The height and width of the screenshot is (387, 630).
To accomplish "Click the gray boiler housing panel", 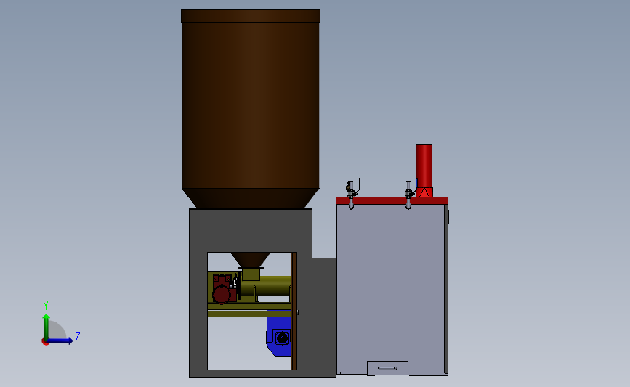I will pos(391,283).
